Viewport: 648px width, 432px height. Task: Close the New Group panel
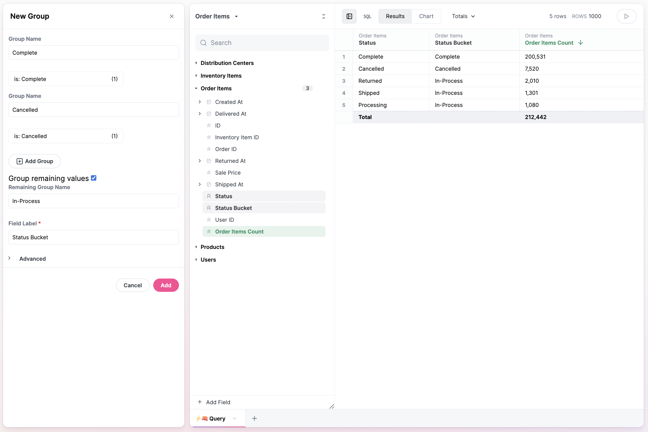[x=172, y=16]
